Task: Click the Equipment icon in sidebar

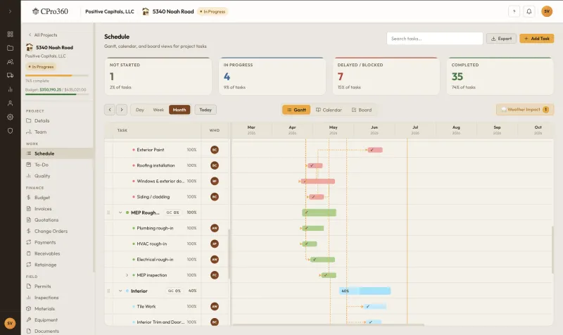Action: 29,320
